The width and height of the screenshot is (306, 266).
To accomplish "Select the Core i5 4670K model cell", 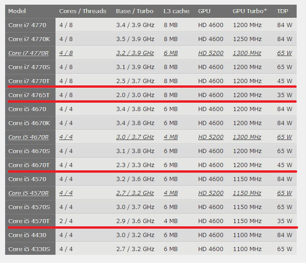I will (x=29, y=123).
